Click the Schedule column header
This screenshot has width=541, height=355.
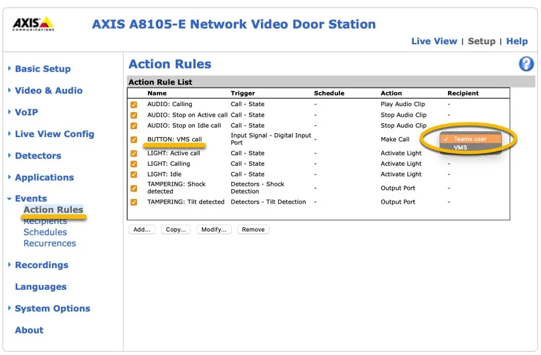click(x=329, y=93)
